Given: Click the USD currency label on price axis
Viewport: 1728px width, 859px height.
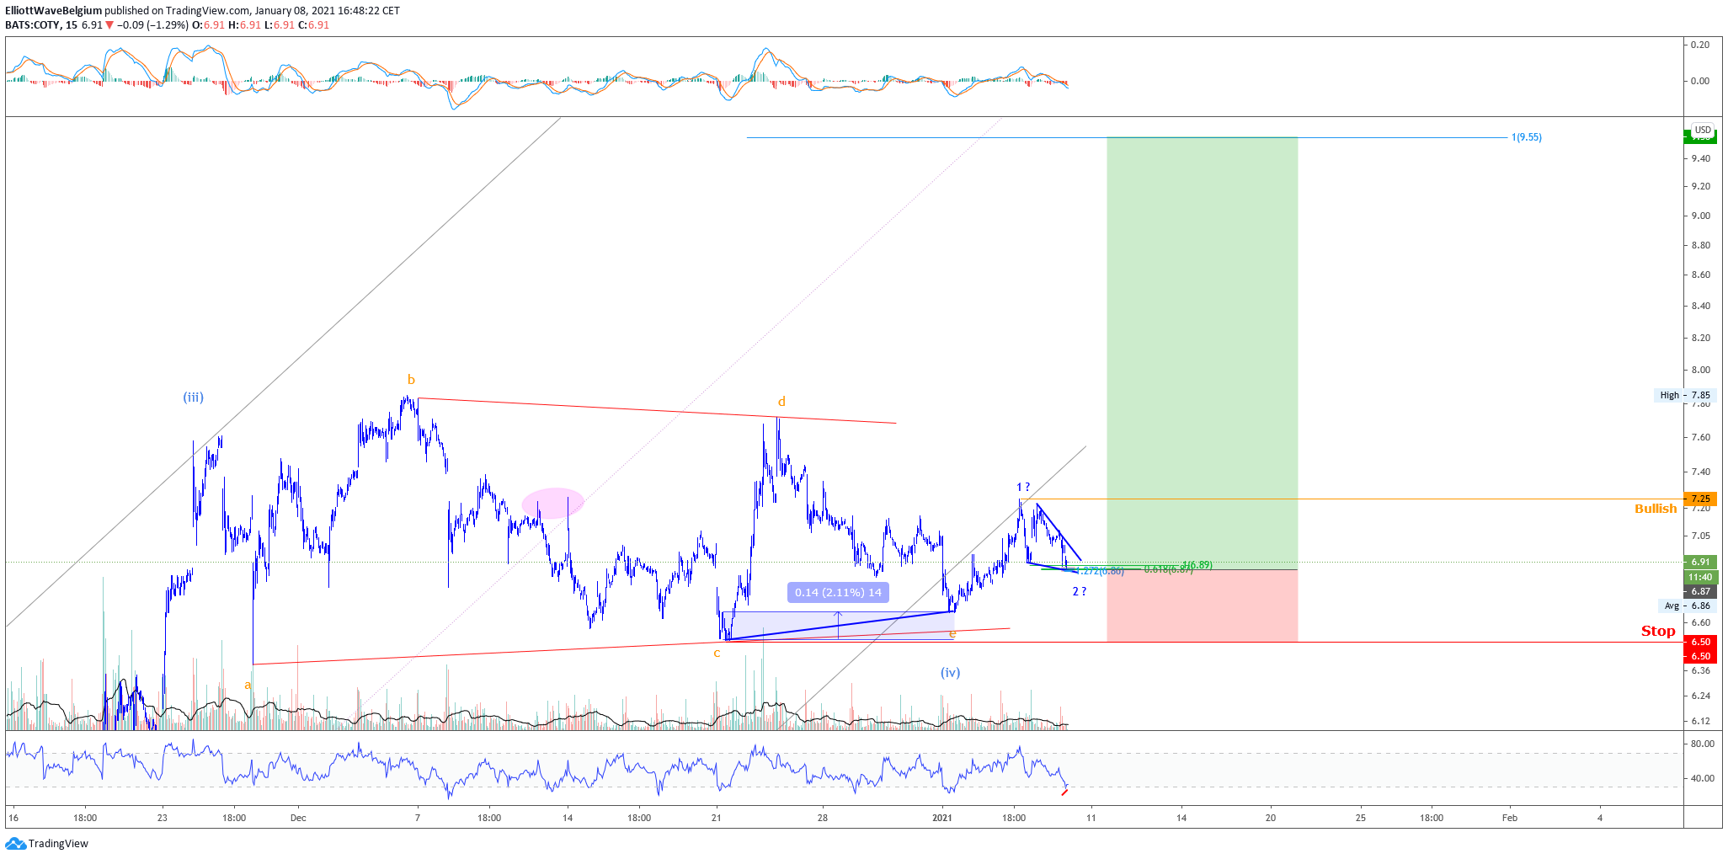Looking at the screenshot, I should [x=1703, y=130].
